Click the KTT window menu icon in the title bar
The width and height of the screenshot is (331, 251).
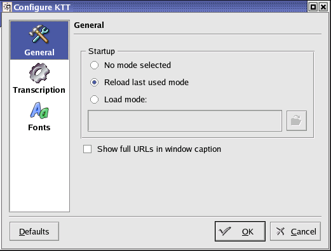pos(7,7)
